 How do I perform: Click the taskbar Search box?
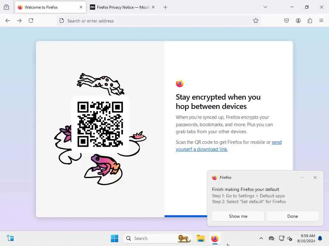(x=157, y=238)
